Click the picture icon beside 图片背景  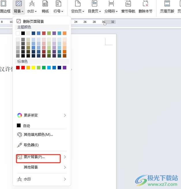coord(20,157)
